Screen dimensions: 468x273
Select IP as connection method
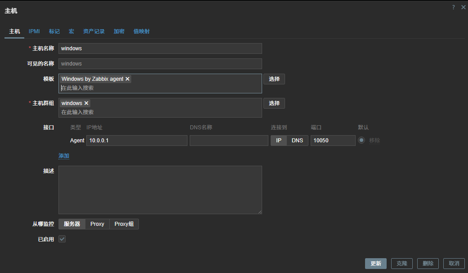279,141
